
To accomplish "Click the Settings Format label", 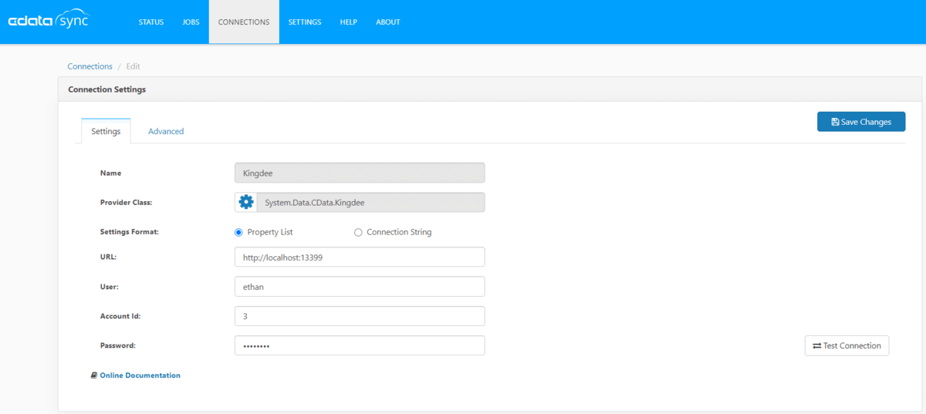I will pos(130,232).
